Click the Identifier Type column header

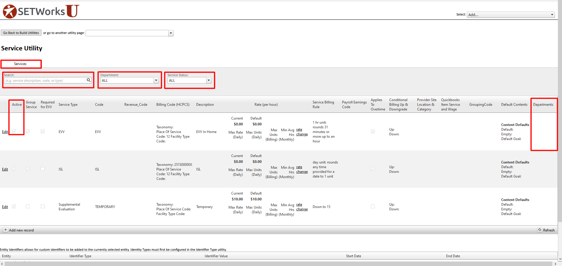click(80, 256)
